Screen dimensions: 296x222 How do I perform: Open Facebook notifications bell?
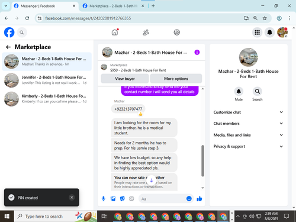[x=269, y=33]
